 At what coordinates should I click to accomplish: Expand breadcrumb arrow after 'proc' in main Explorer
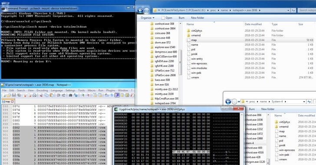[218, 10]
